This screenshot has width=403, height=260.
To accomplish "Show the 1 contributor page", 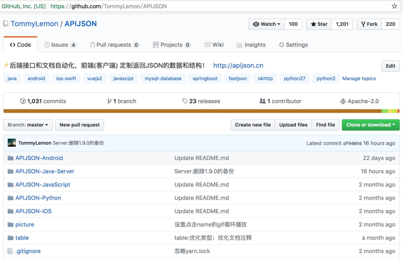I will pyautogui.click(x=280, y=101).
